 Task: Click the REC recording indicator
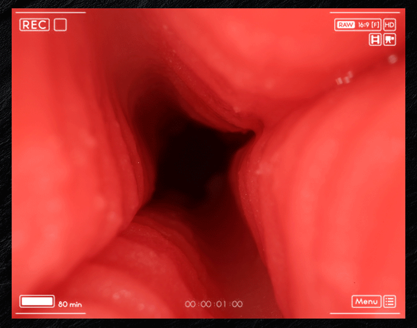pyautogui.click(x=34, y=25)
